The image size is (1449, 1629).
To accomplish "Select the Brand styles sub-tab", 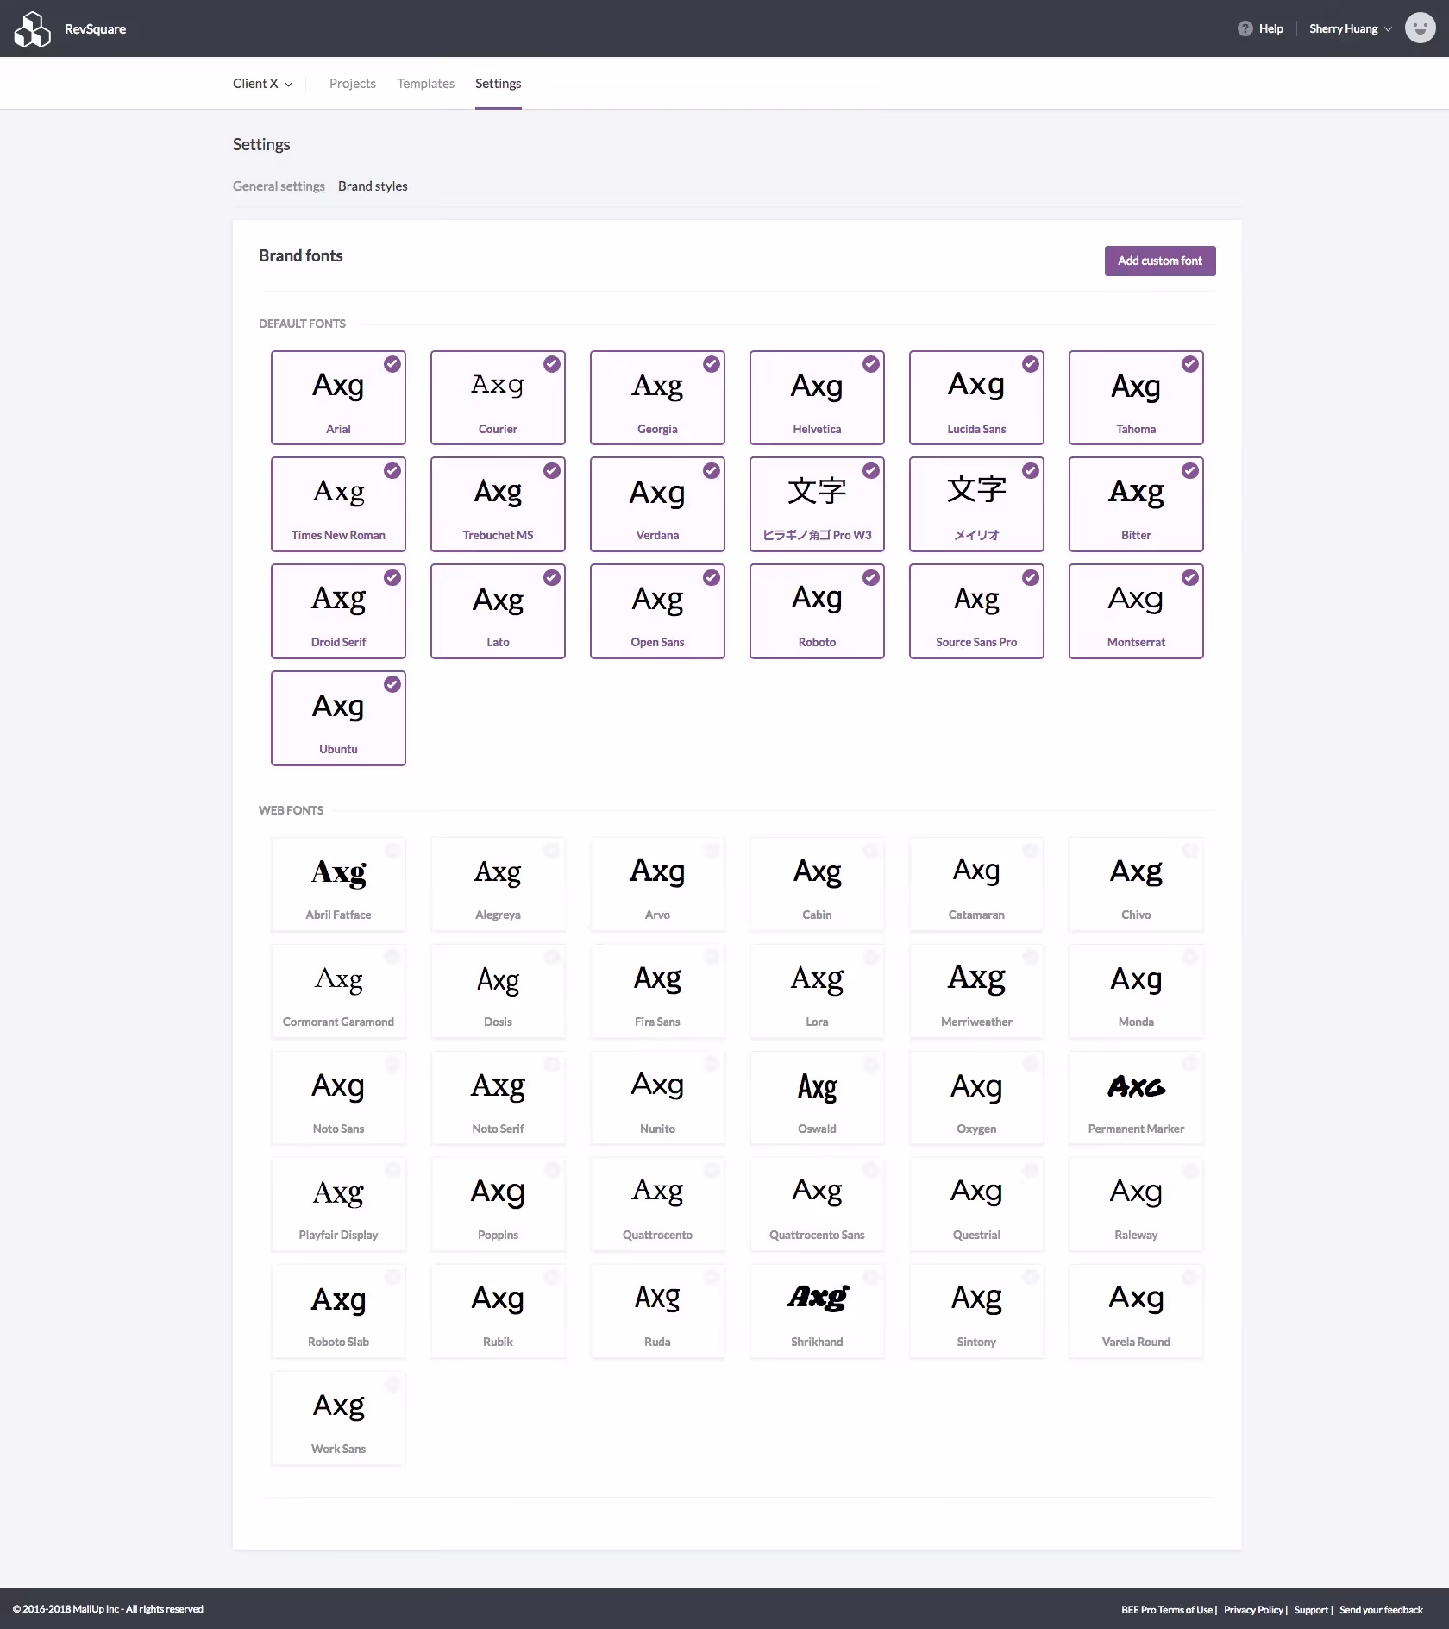I will tap(373, 186).
